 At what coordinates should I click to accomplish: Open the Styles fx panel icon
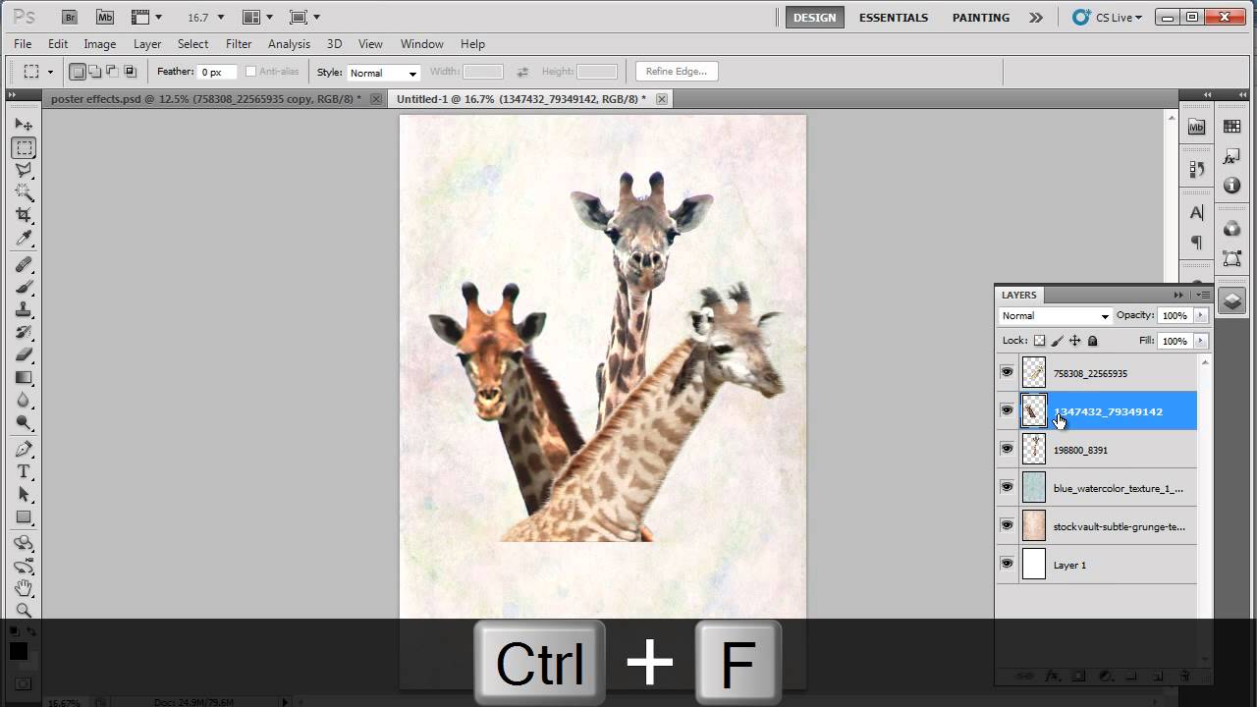1231,156
